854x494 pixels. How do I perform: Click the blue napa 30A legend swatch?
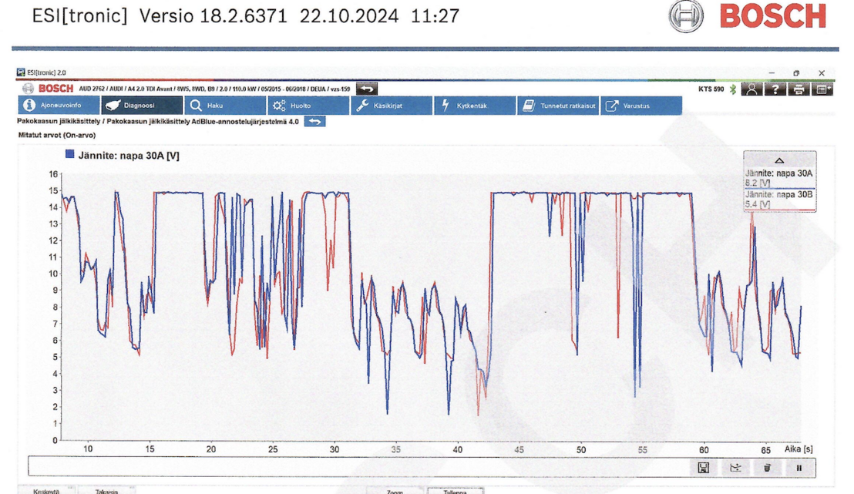70,155
